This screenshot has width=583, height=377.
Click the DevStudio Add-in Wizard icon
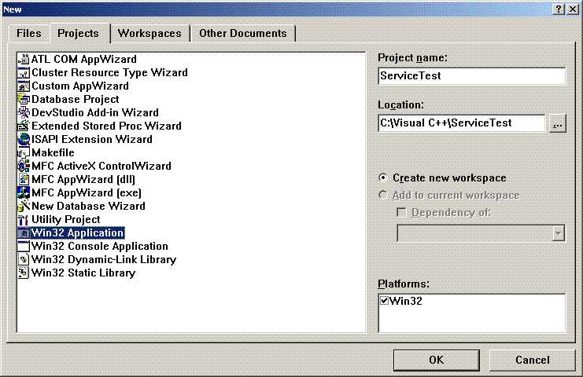(x=24, y=113)
